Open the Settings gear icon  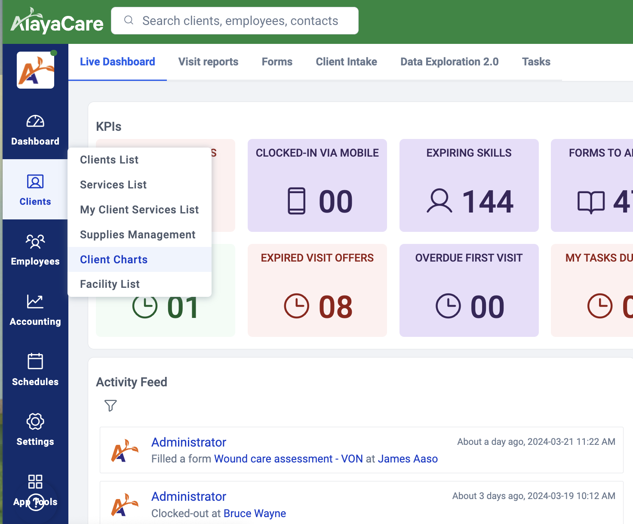pyautogui.click(x=35, y=422)
